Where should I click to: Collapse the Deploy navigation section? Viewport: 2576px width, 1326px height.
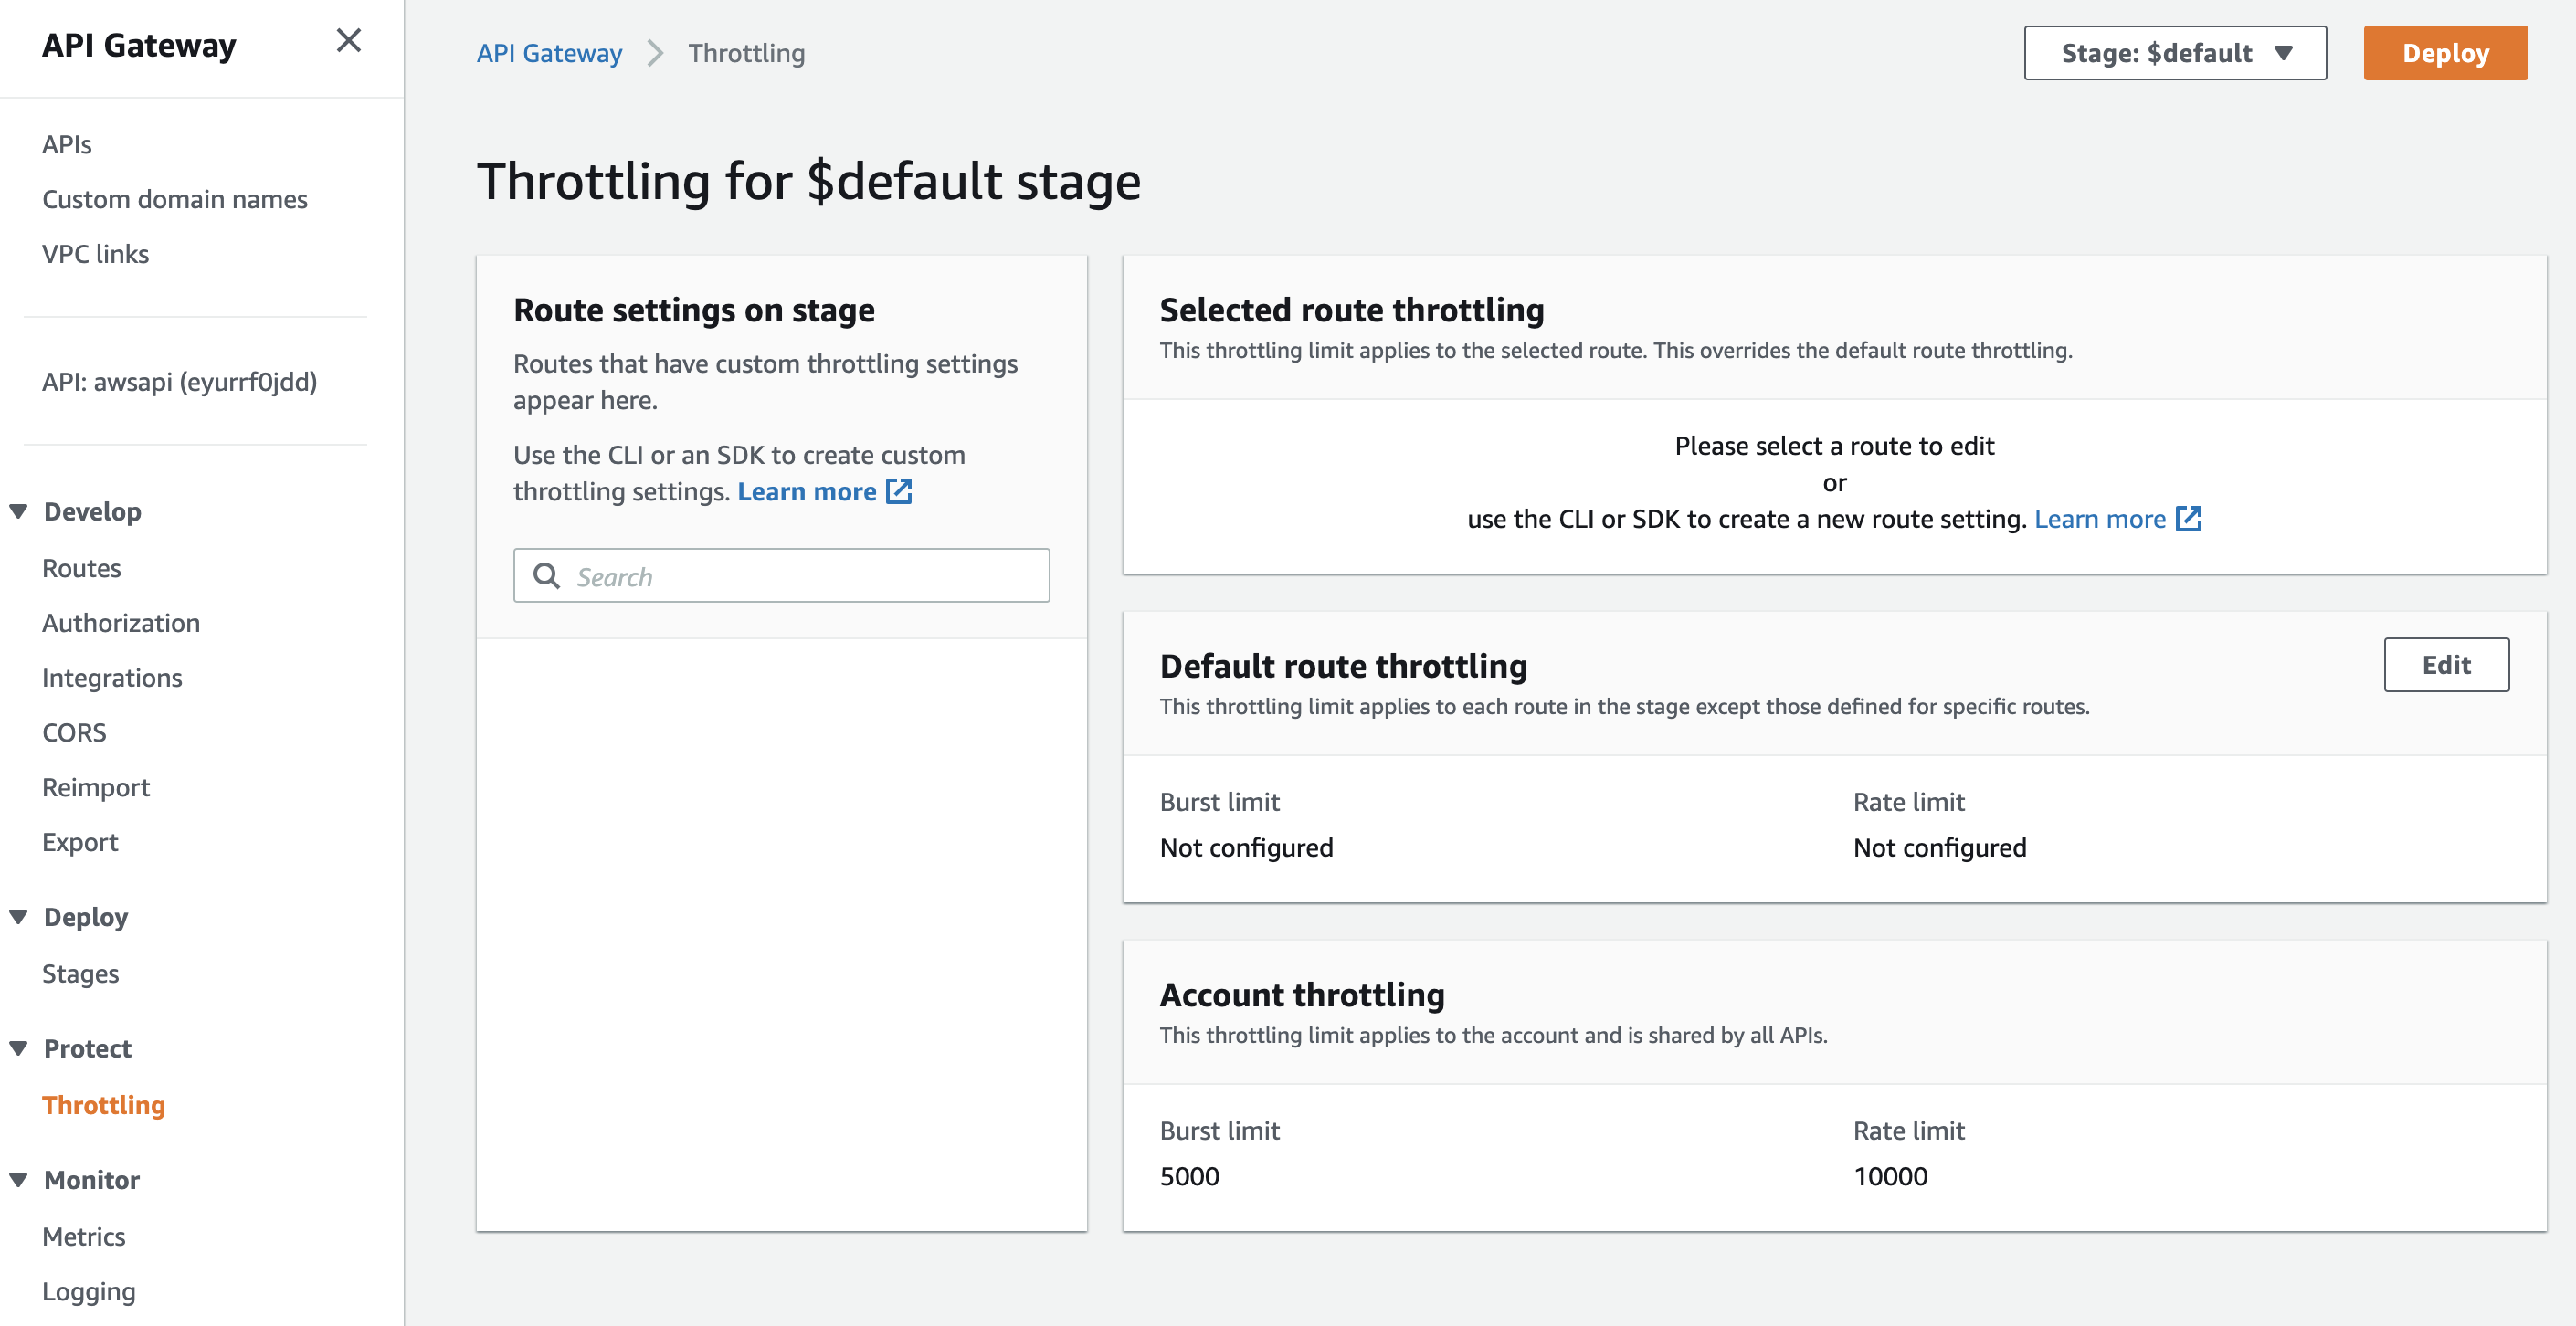coord(19,916)
